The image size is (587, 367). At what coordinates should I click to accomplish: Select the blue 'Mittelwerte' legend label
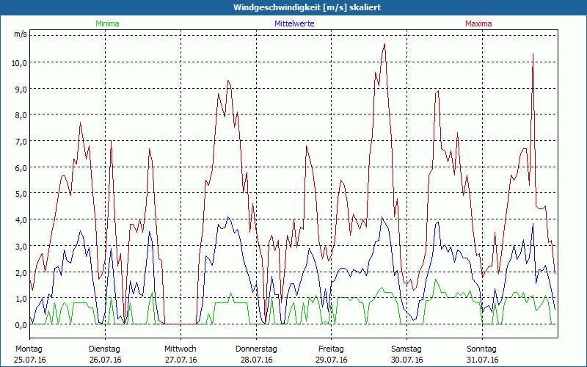click(x=294, y=23)
